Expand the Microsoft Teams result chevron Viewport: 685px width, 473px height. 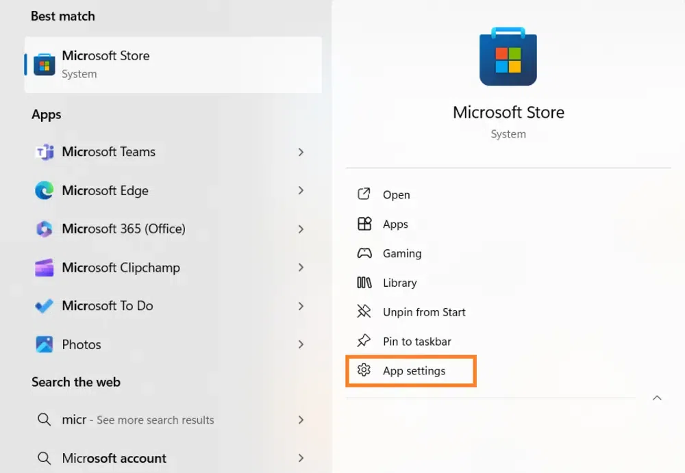[x=301, y=152]
